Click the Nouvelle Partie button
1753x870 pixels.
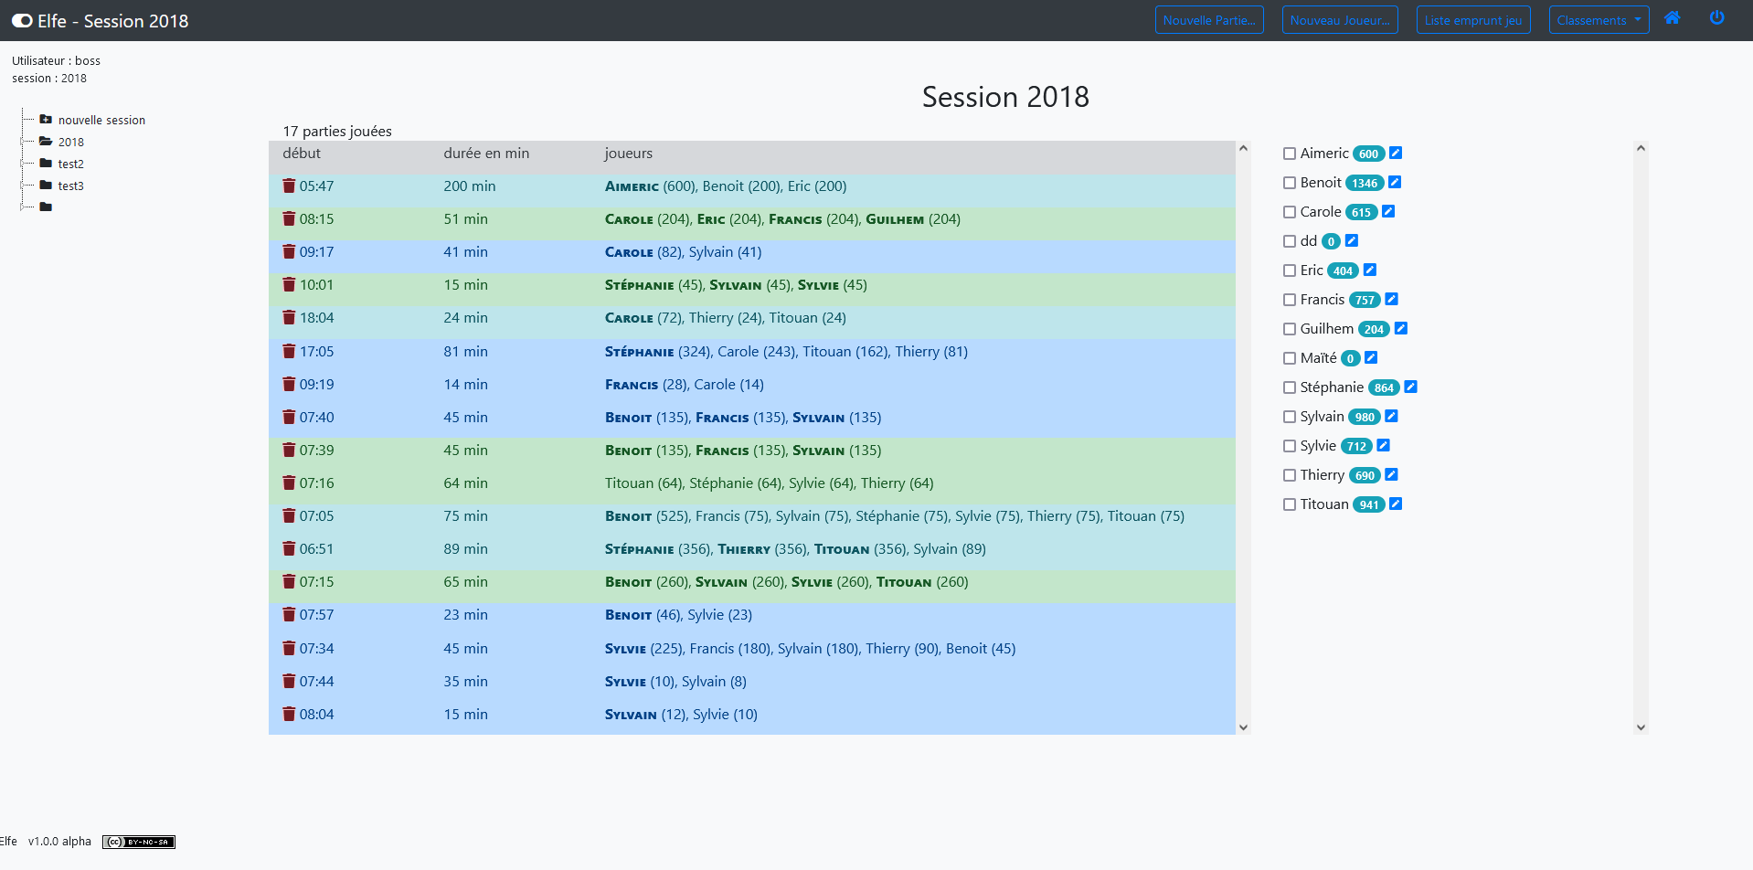pos(1208,20)
